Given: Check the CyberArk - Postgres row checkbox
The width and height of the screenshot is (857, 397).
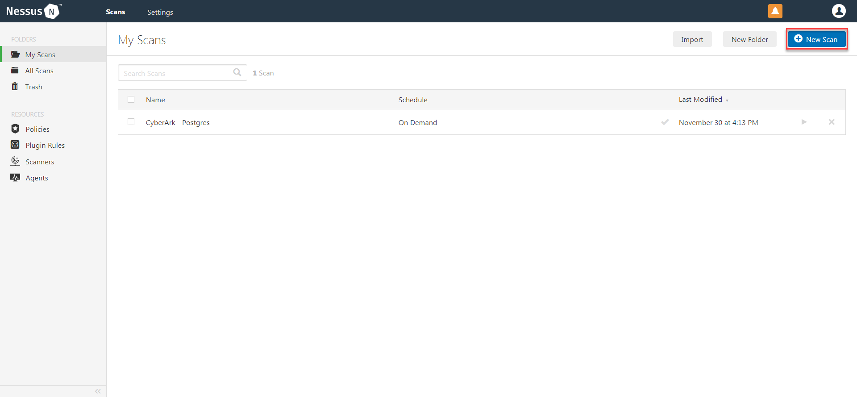Looking at the screenshot, I should [x=131, y=122].
